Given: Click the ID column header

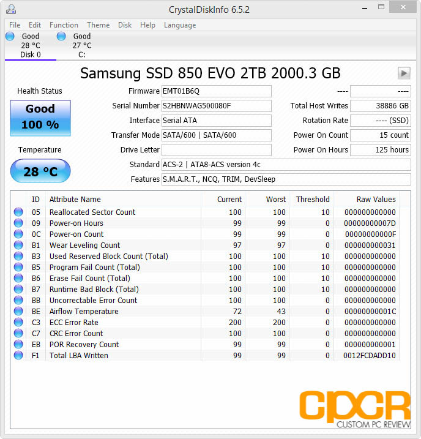Looking at the screenshot, I should click(36, 200).
